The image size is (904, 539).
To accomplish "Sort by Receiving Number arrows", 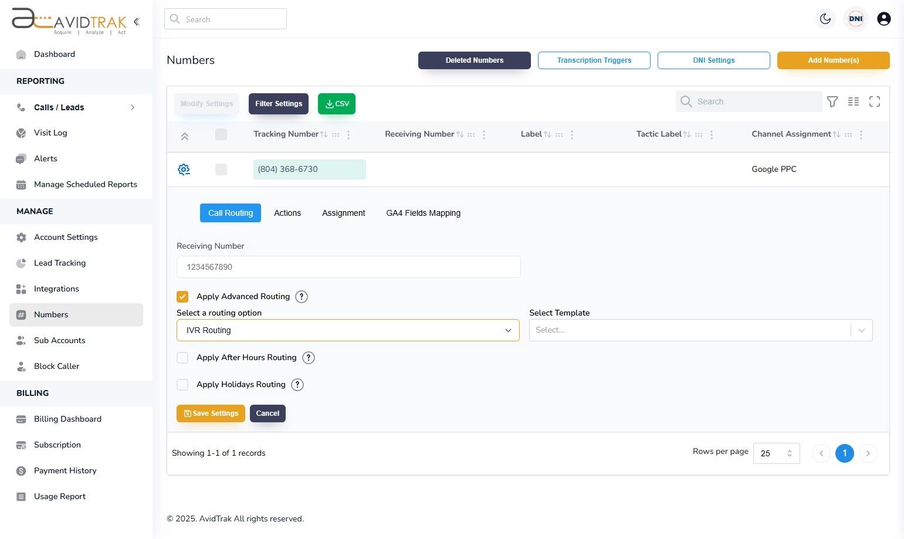I will point(460,134).
